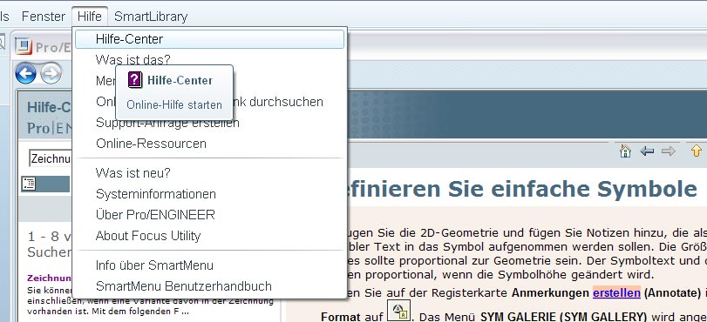Click the Pro/ENGINEER browser window icon
707x322 pixels.
(x=24, y=46)
